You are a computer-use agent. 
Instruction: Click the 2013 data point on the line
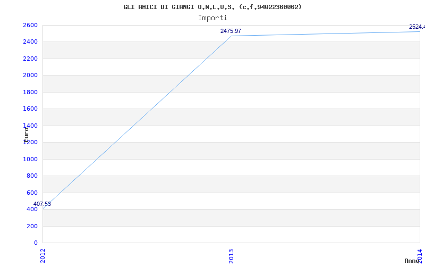click(x=231, y=36)
